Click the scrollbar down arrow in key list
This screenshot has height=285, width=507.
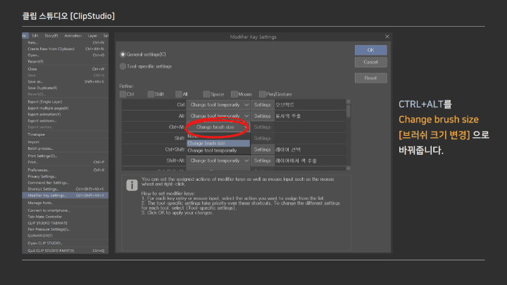(x=349, y=168)
